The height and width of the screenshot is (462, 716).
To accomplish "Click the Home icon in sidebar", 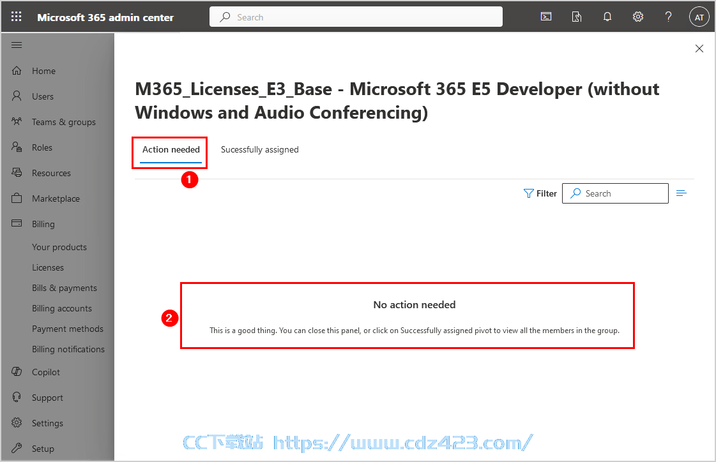I will click(17, 71).
